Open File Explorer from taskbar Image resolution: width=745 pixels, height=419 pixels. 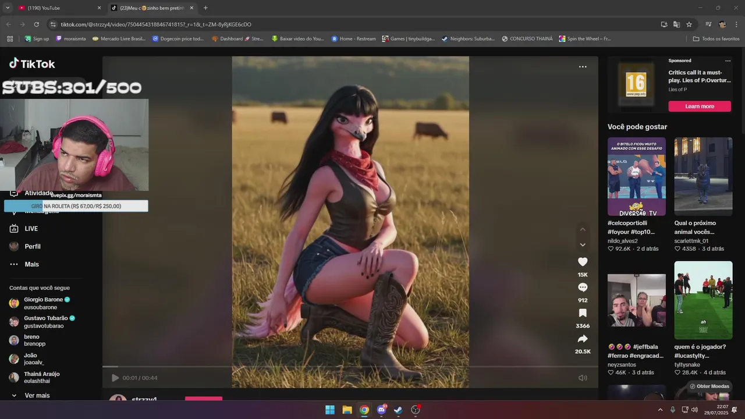coord(347,410)
